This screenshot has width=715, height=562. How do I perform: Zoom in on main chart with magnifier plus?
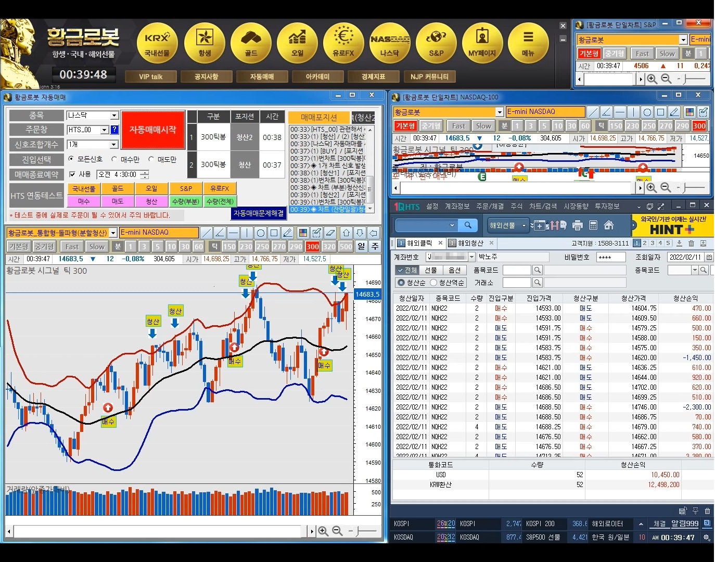(x=323, y=531)
